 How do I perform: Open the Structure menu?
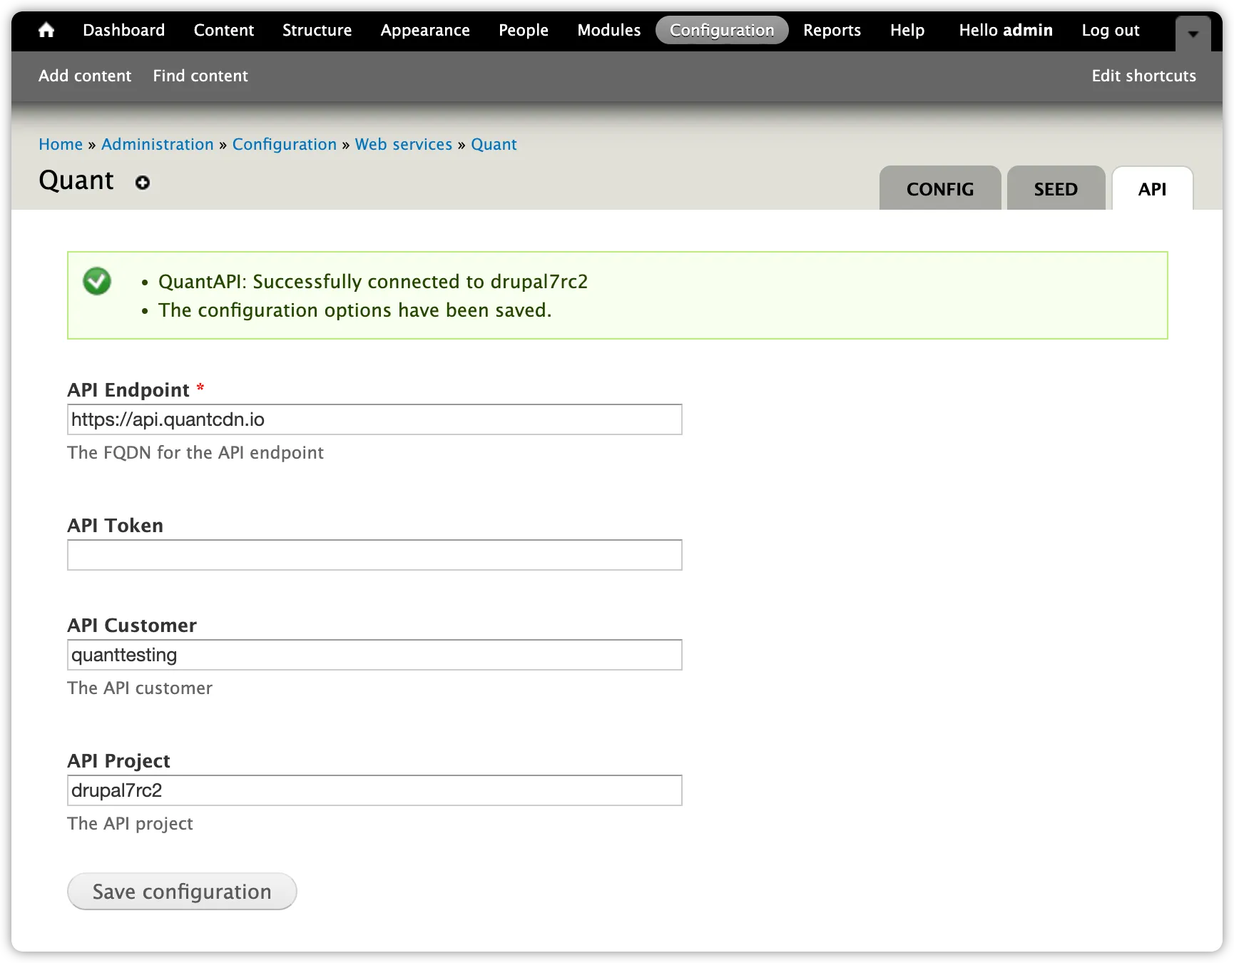317,30
